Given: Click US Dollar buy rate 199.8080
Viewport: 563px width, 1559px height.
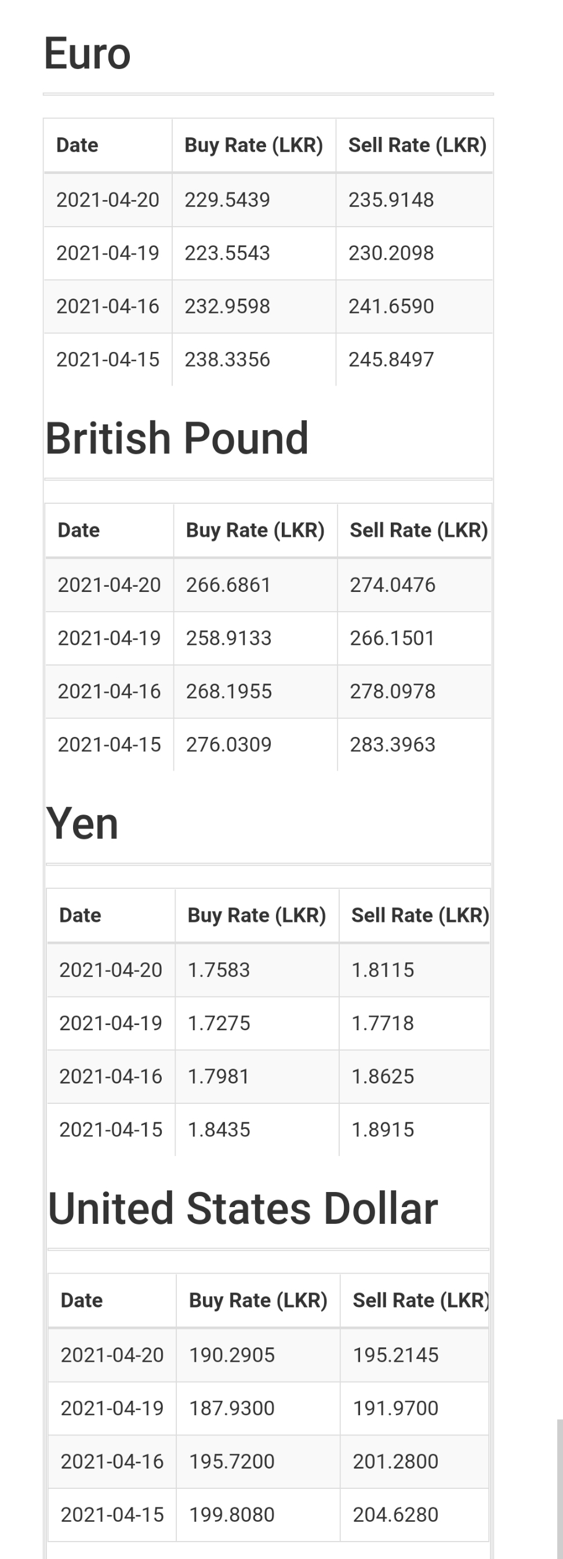Looking at the screenshot, I should (232, 1514).
